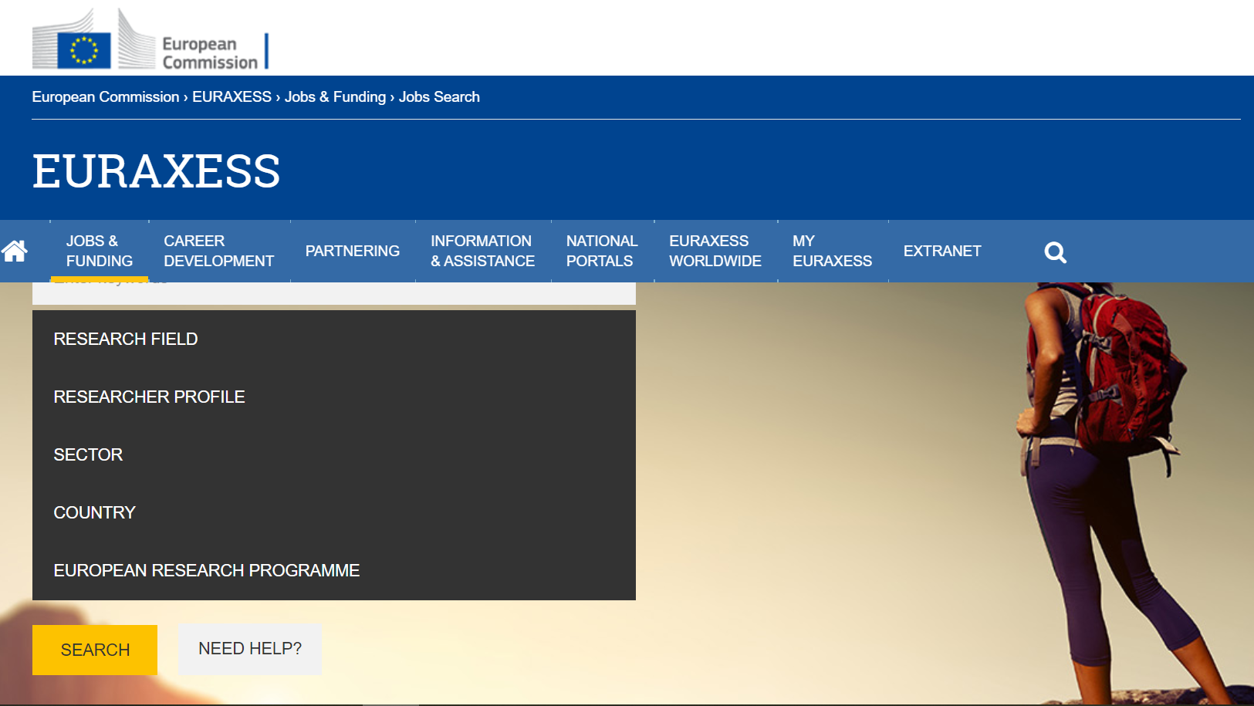1254x706 pixels.
Task: Go to My EURAXESS
Action: (832, 252)
